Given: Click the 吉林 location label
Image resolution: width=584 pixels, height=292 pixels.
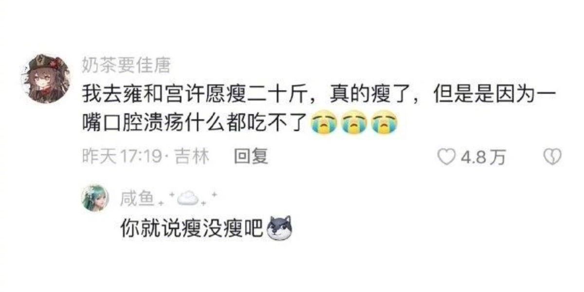Looking at the screenshot, I should click(x=192, y=157).
